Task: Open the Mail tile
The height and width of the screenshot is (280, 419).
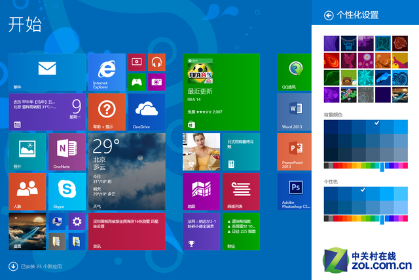Action: click(x=47, y=72)
